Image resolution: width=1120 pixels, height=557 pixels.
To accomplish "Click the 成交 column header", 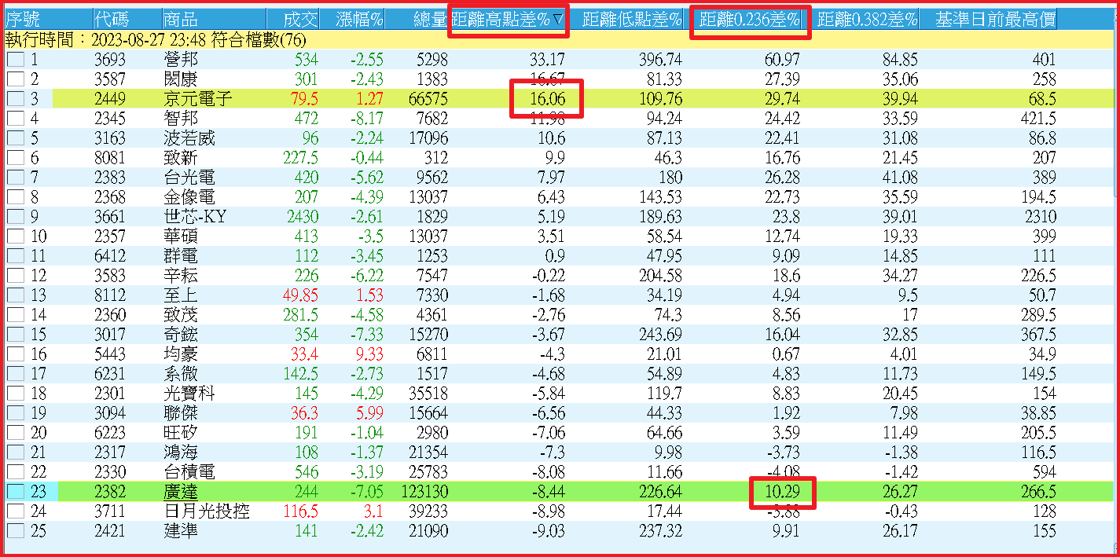I will click(301, 20).
